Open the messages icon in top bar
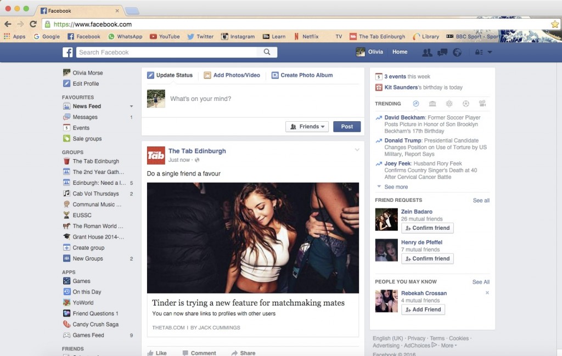562x356 pixels. click(442, 52)
